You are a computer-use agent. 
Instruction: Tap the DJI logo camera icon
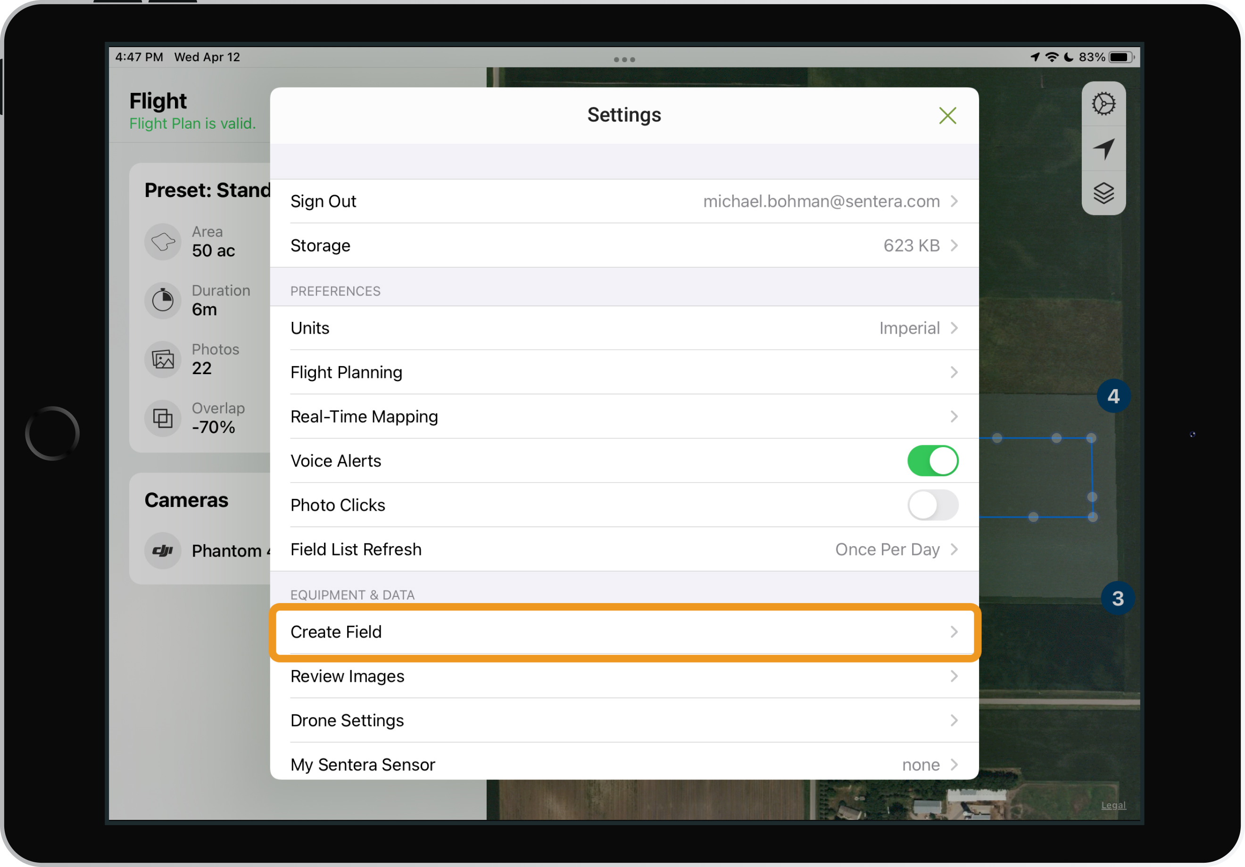(163, 551)
